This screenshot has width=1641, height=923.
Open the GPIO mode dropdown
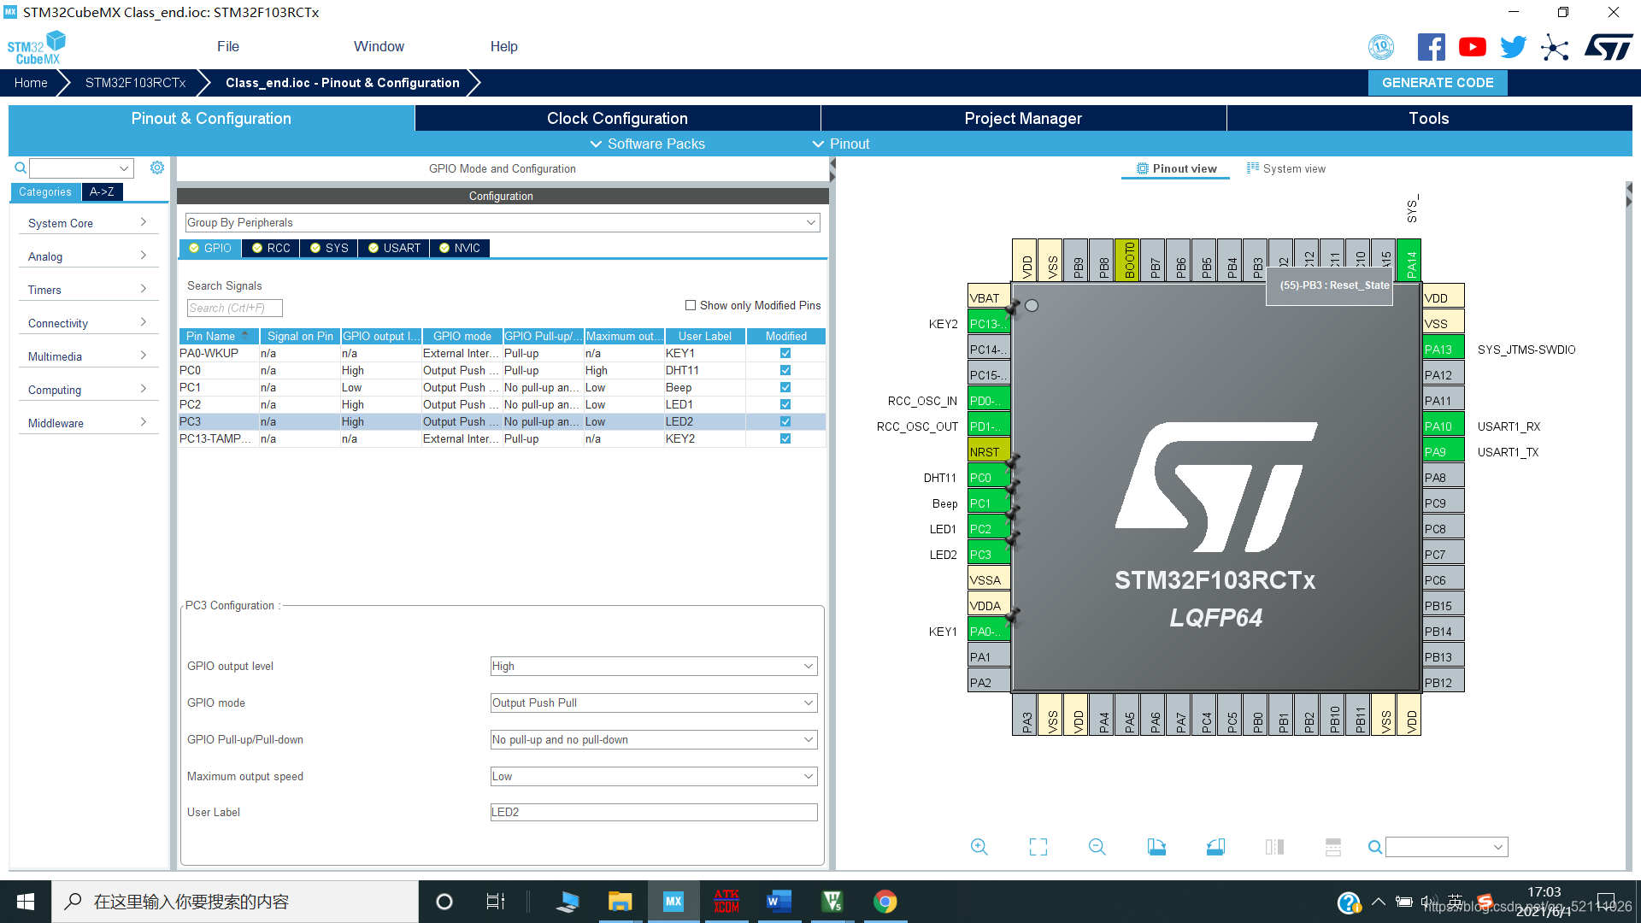tap(654, 703)
